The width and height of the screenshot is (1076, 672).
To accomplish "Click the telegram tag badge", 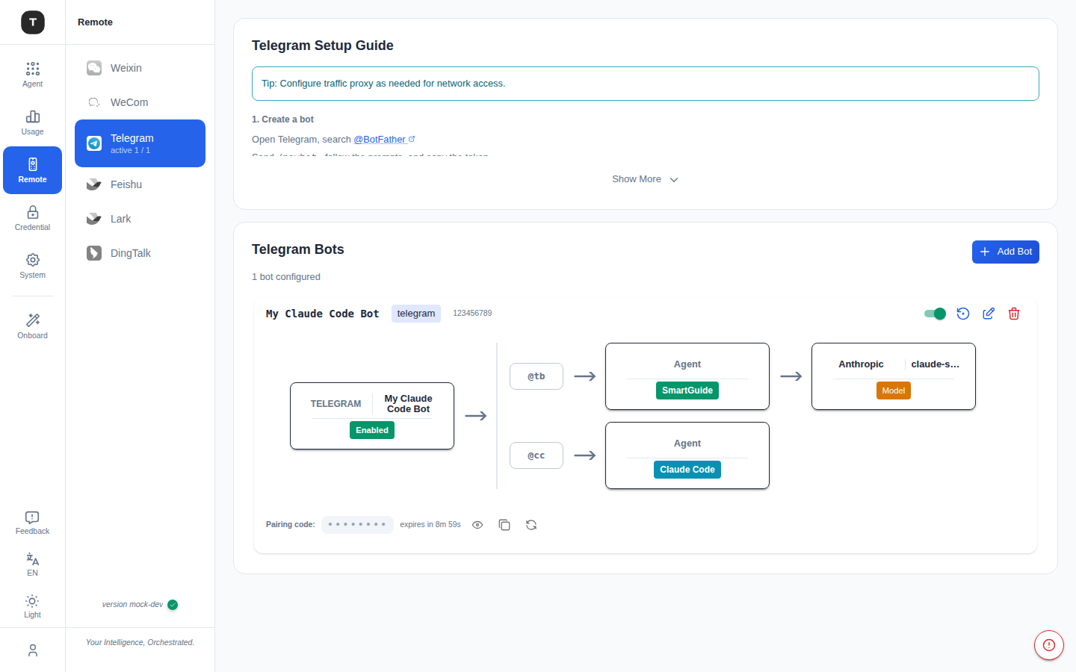I will coord(416,314).
